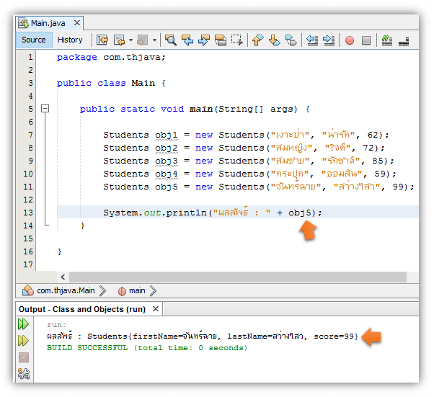This screenshot has height=397, width=434.
Task: Click the 'package' keyword on line 1
Action: 77,57
